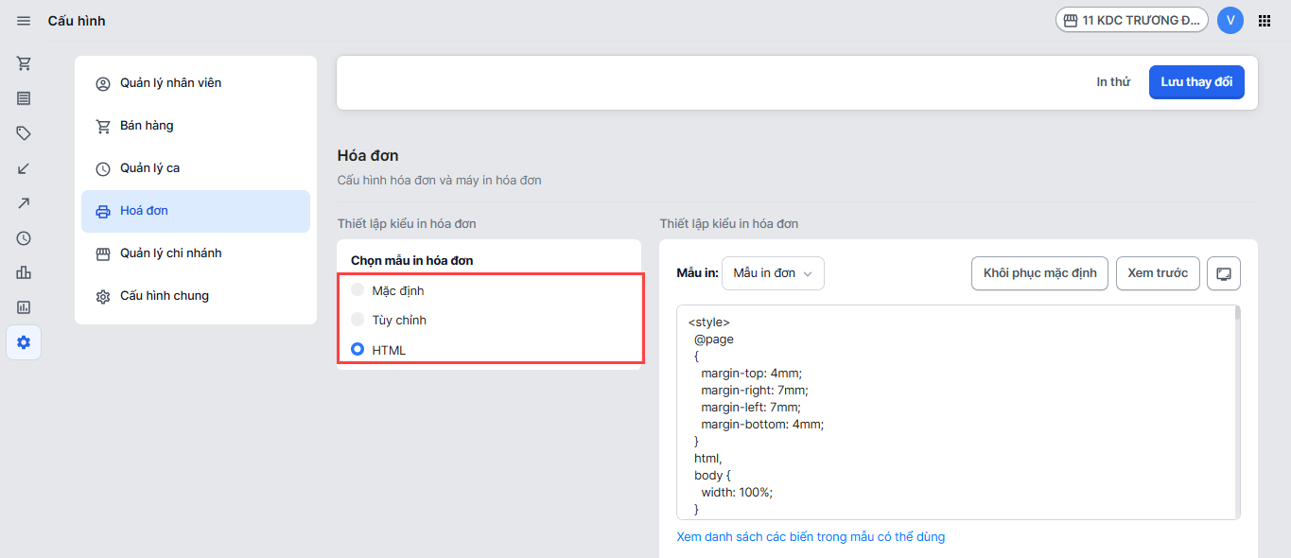This screenshot has width=1291, height=558.
Task: Open the Xem danh sách các biến link
Action: pyautogui.click(x=811, y=537)
